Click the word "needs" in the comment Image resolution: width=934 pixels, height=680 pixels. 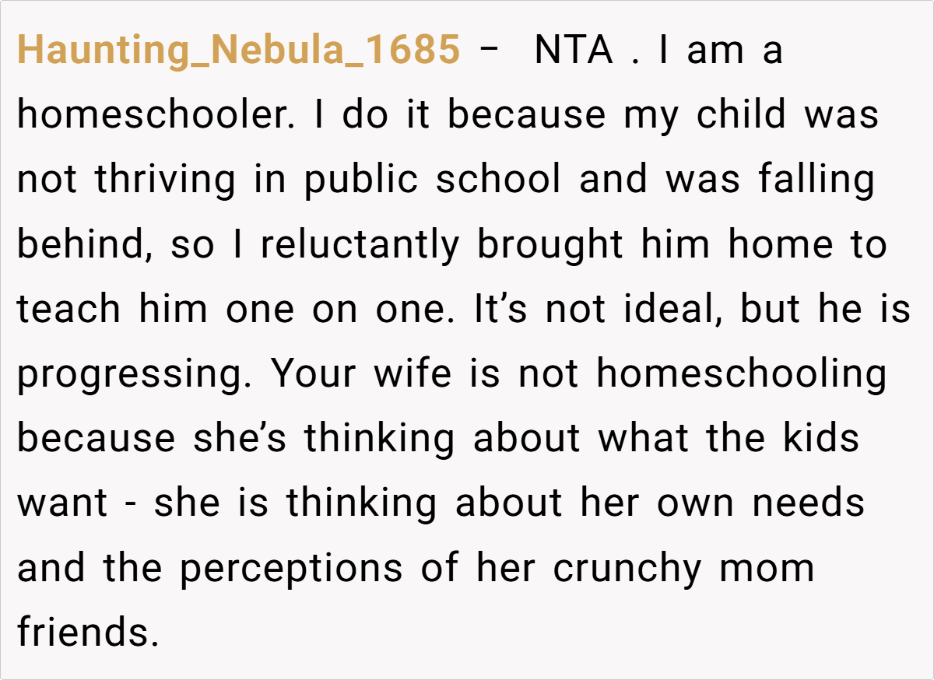(x=808, y=503)
